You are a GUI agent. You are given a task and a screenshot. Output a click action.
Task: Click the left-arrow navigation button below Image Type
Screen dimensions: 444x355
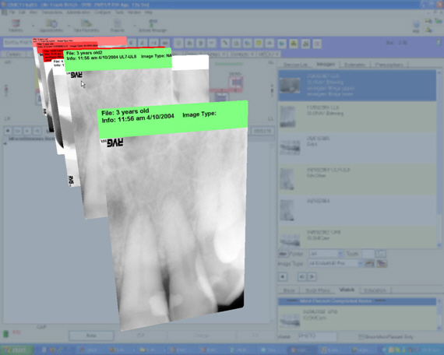283,276
